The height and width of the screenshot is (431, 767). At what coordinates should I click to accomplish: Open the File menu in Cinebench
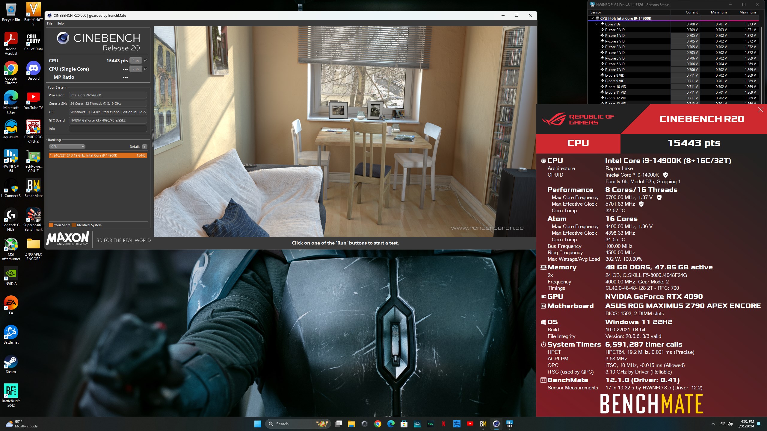tap(50, 23)
